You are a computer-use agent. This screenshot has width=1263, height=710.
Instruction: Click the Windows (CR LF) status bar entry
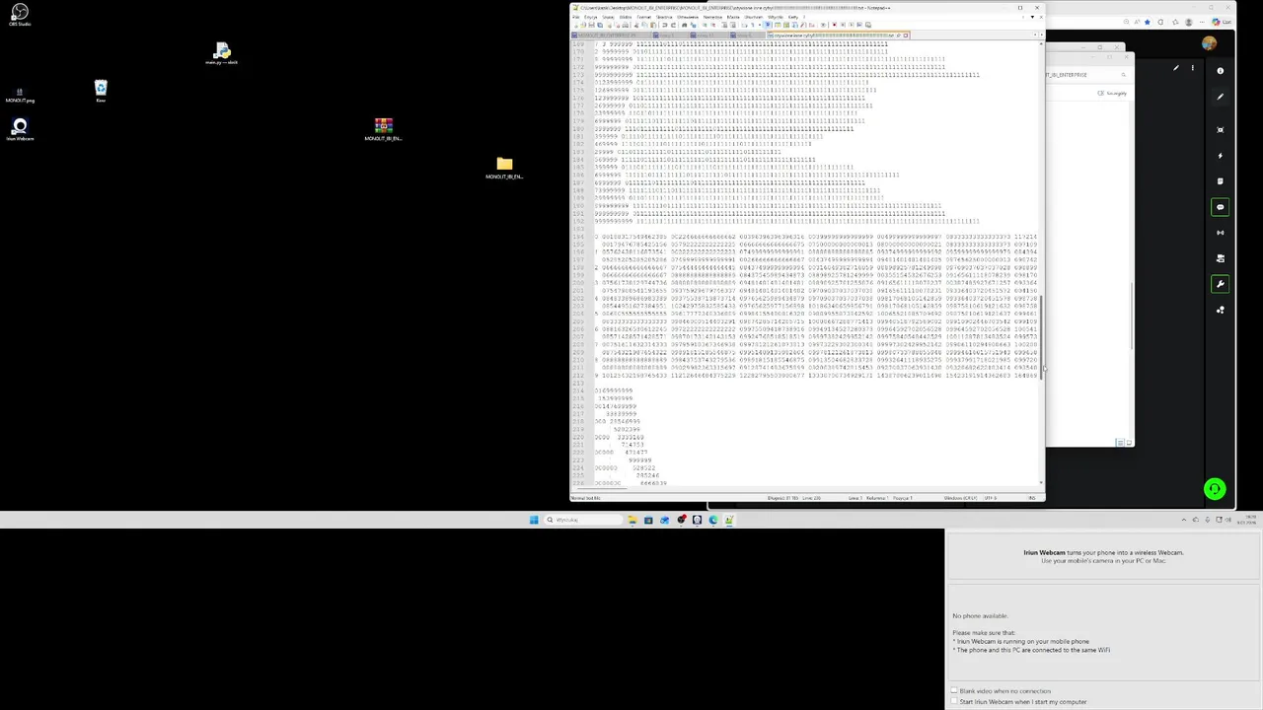click(x=959, y=498)
